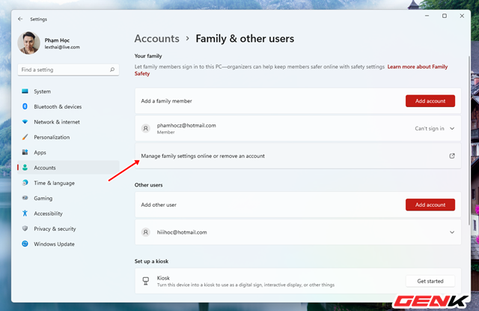Click the Add a family member label
This screenshot has height=311, width=479.
click(166, 101)
